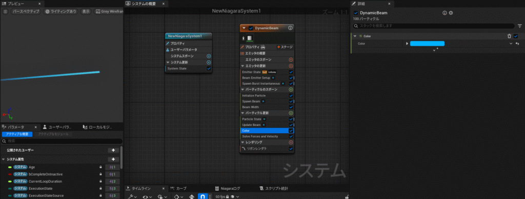
Task: Add module to システムスポーン with plus icon
Action: coord(209,56)
